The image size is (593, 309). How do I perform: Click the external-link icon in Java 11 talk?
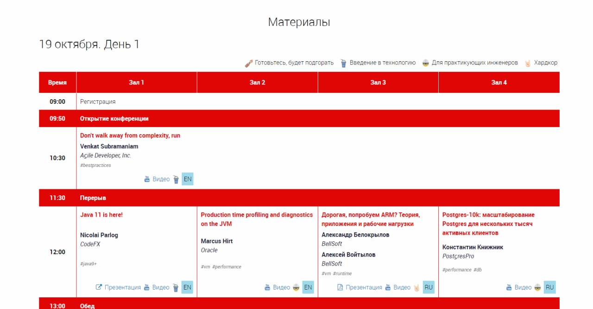point(99,287)
